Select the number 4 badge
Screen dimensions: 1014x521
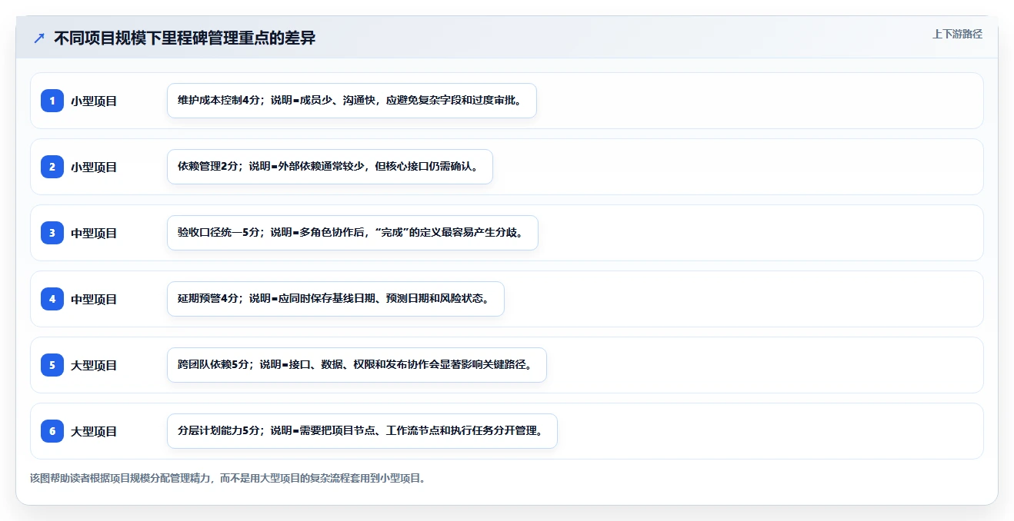[52, 299]
